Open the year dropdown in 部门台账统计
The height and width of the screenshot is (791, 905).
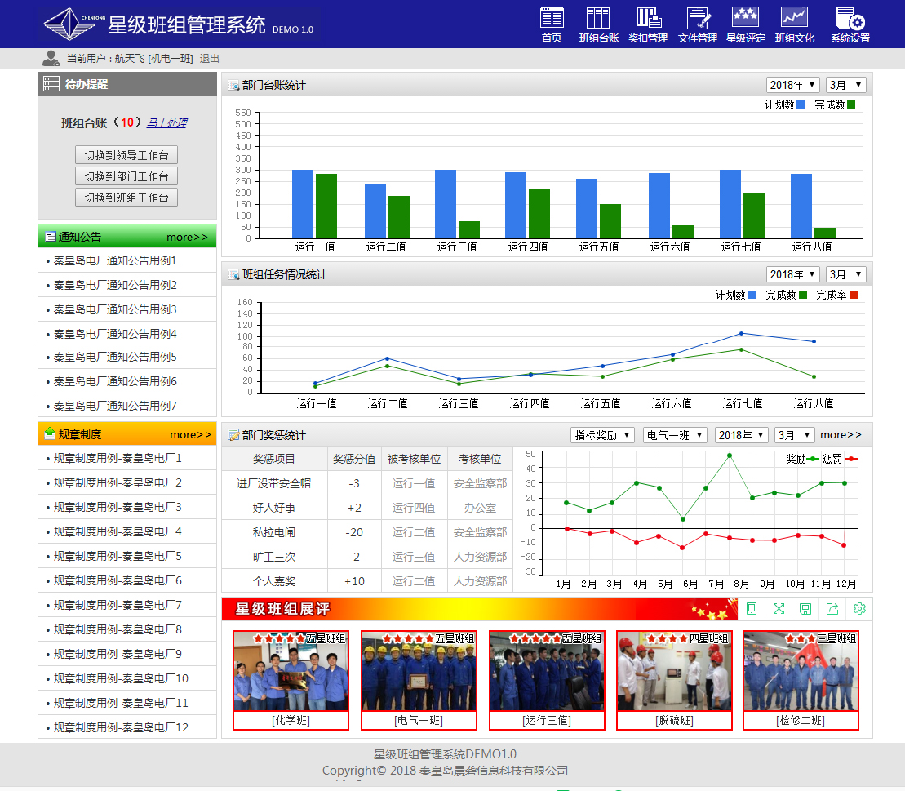point(792,85)
